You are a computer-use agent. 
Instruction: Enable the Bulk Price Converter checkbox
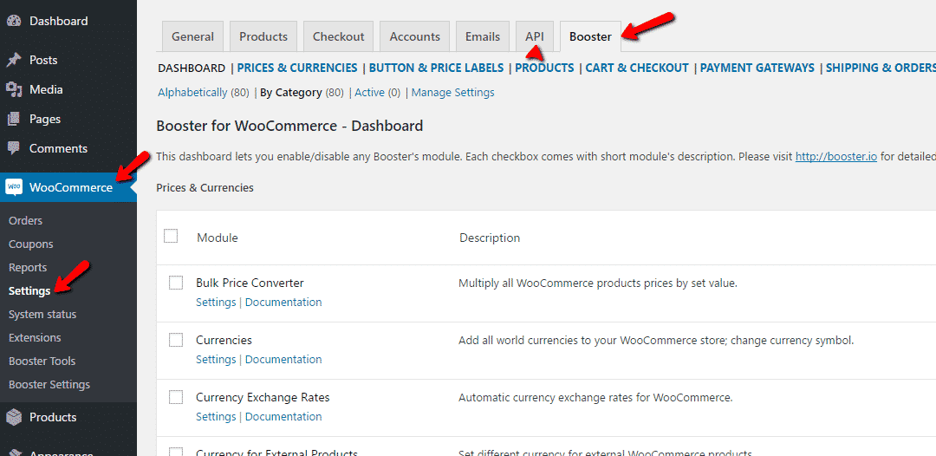175,283
